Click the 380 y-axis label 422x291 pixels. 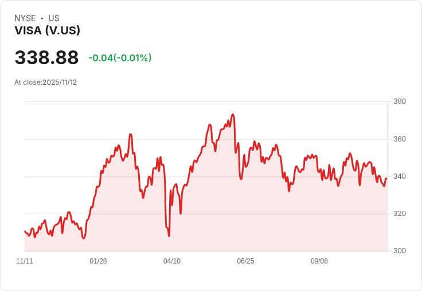tap(400, 102)
